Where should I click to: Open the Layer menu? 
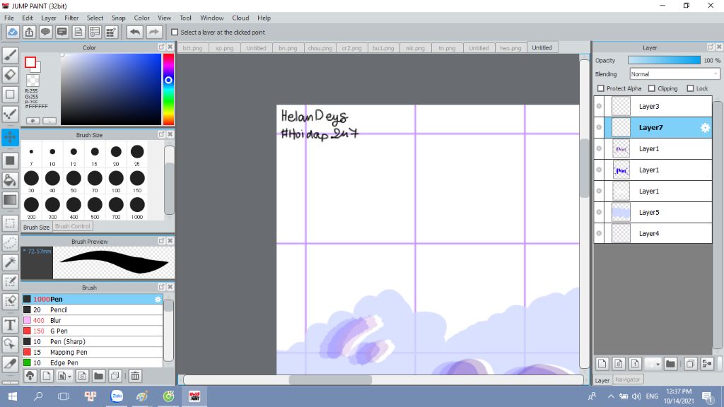click(x=49, y=18)
